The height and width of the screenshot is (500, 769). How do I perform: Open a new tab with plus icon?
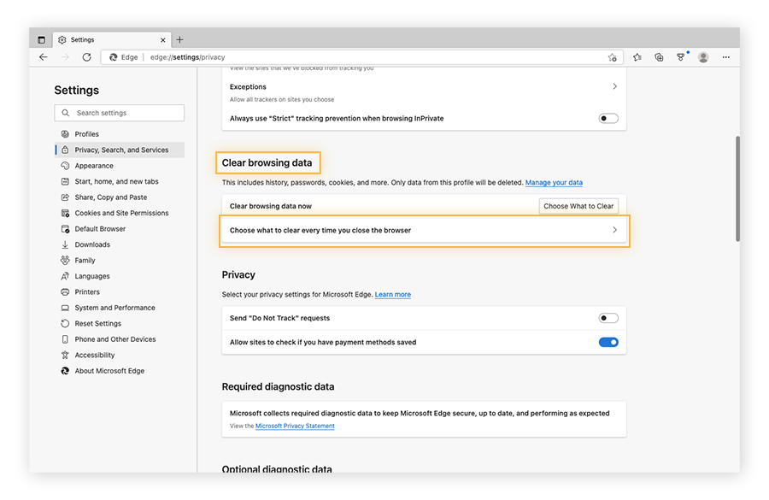179,39
